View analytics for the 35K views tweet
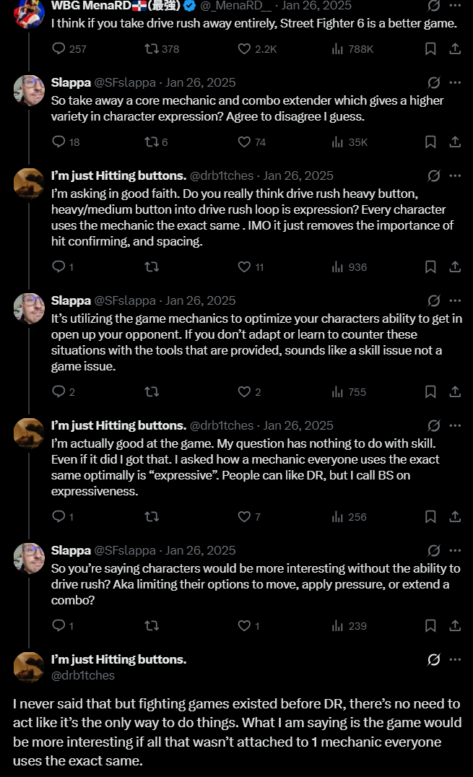The width and height of the screenshot is (473, 777). 350,142
